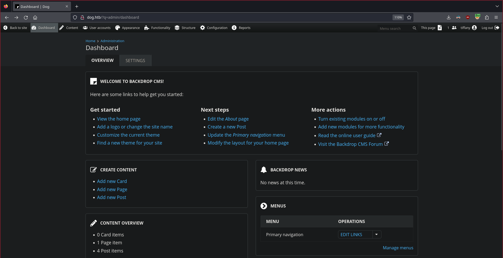Close the Dashboard | Dog tab
Viewport: 503px width, 258px height.
(67, 7)
